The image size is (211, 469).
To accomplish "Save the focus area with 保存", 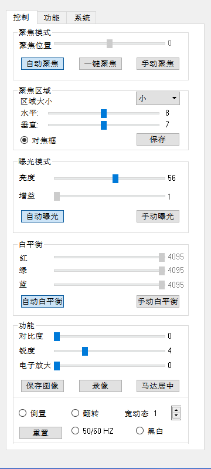I will pyautogui.click(x=158, y=139).
